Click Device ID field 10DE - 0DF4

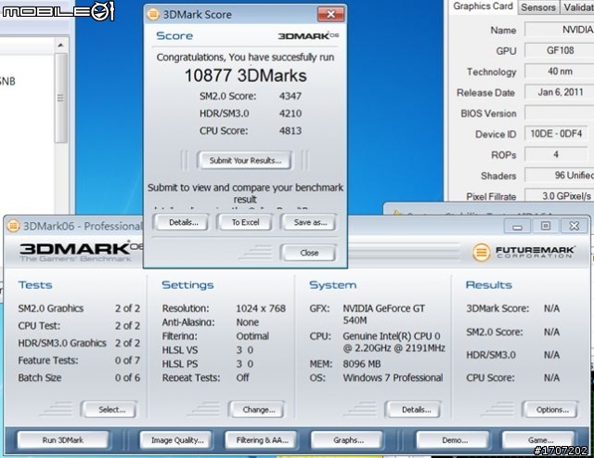pos(556,134)
